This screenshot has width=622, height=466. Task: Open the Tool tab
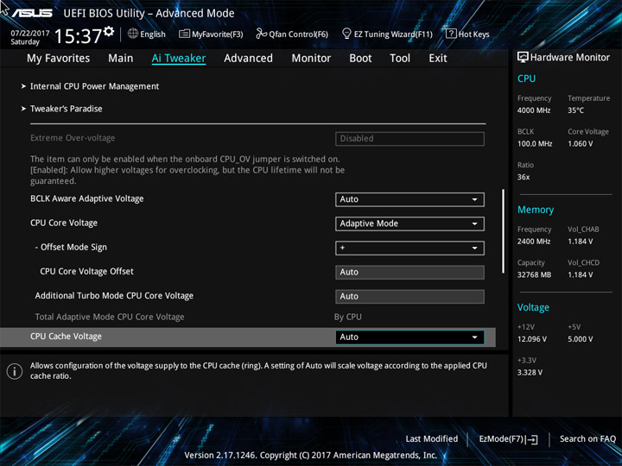click(x=400, y=59)
